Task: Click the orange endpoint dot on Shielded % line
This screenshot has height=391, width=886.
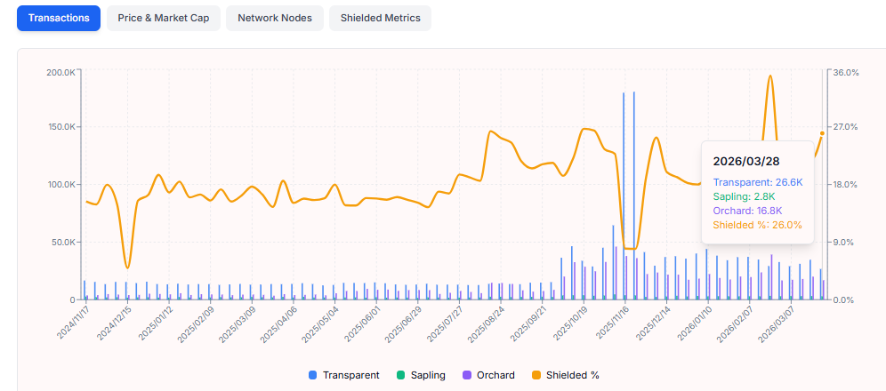Action: click(822, 133)
